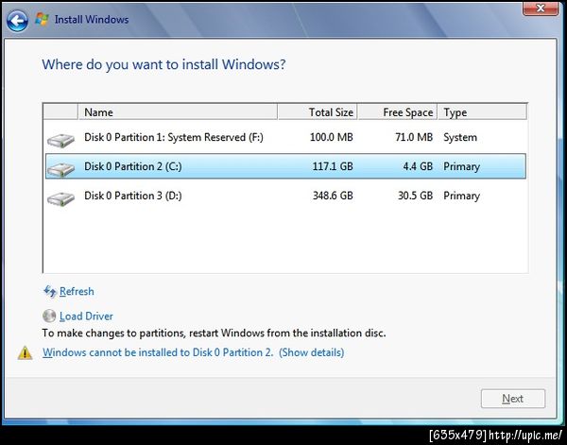Click the blue back arrow button

[17, 20]
